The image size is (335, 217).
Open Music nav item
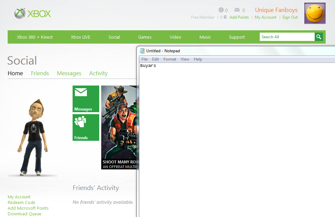pyautogui.click(x=205, y=37)
